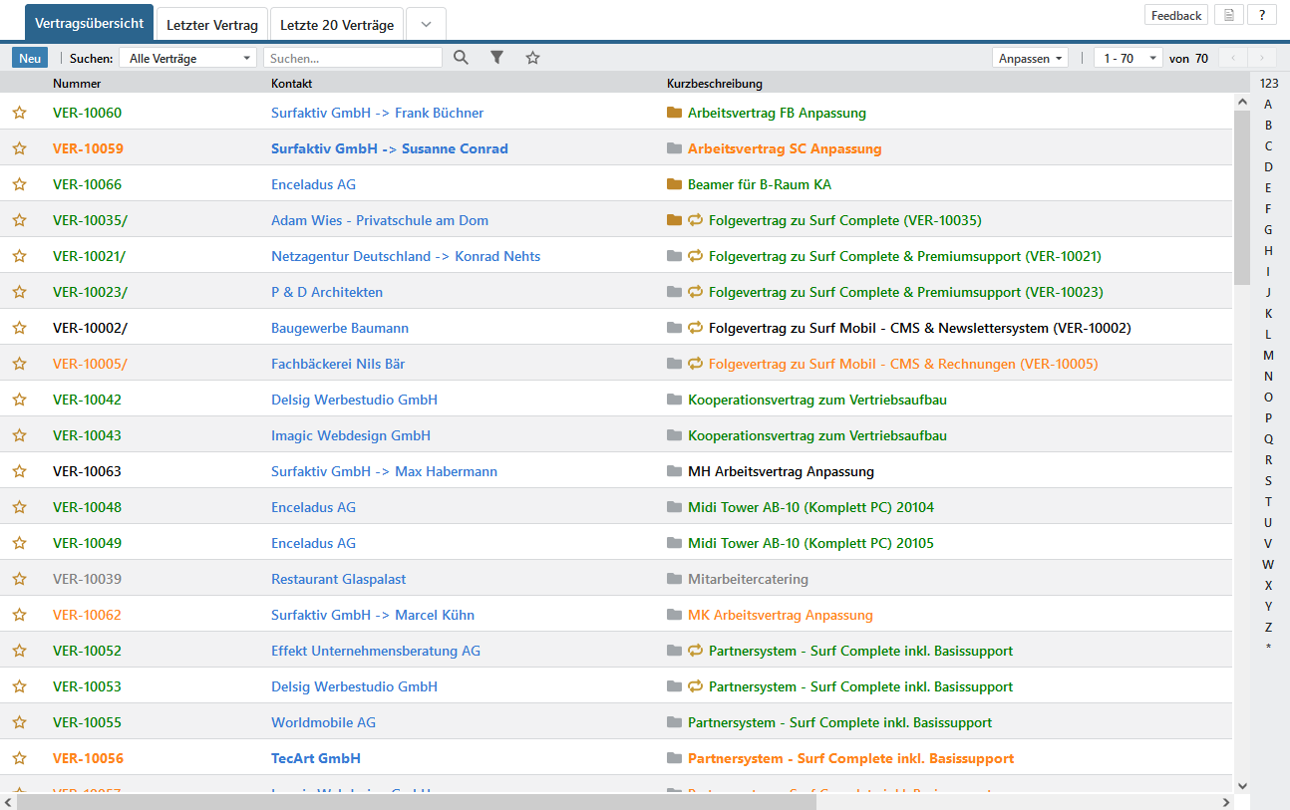Click the search magnifier icon

(461, 58)
